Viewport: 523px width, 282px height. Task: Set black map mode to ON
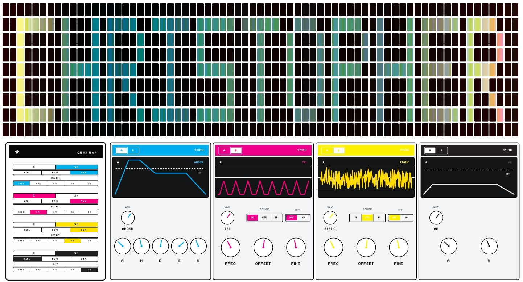(x=90, y=270)
